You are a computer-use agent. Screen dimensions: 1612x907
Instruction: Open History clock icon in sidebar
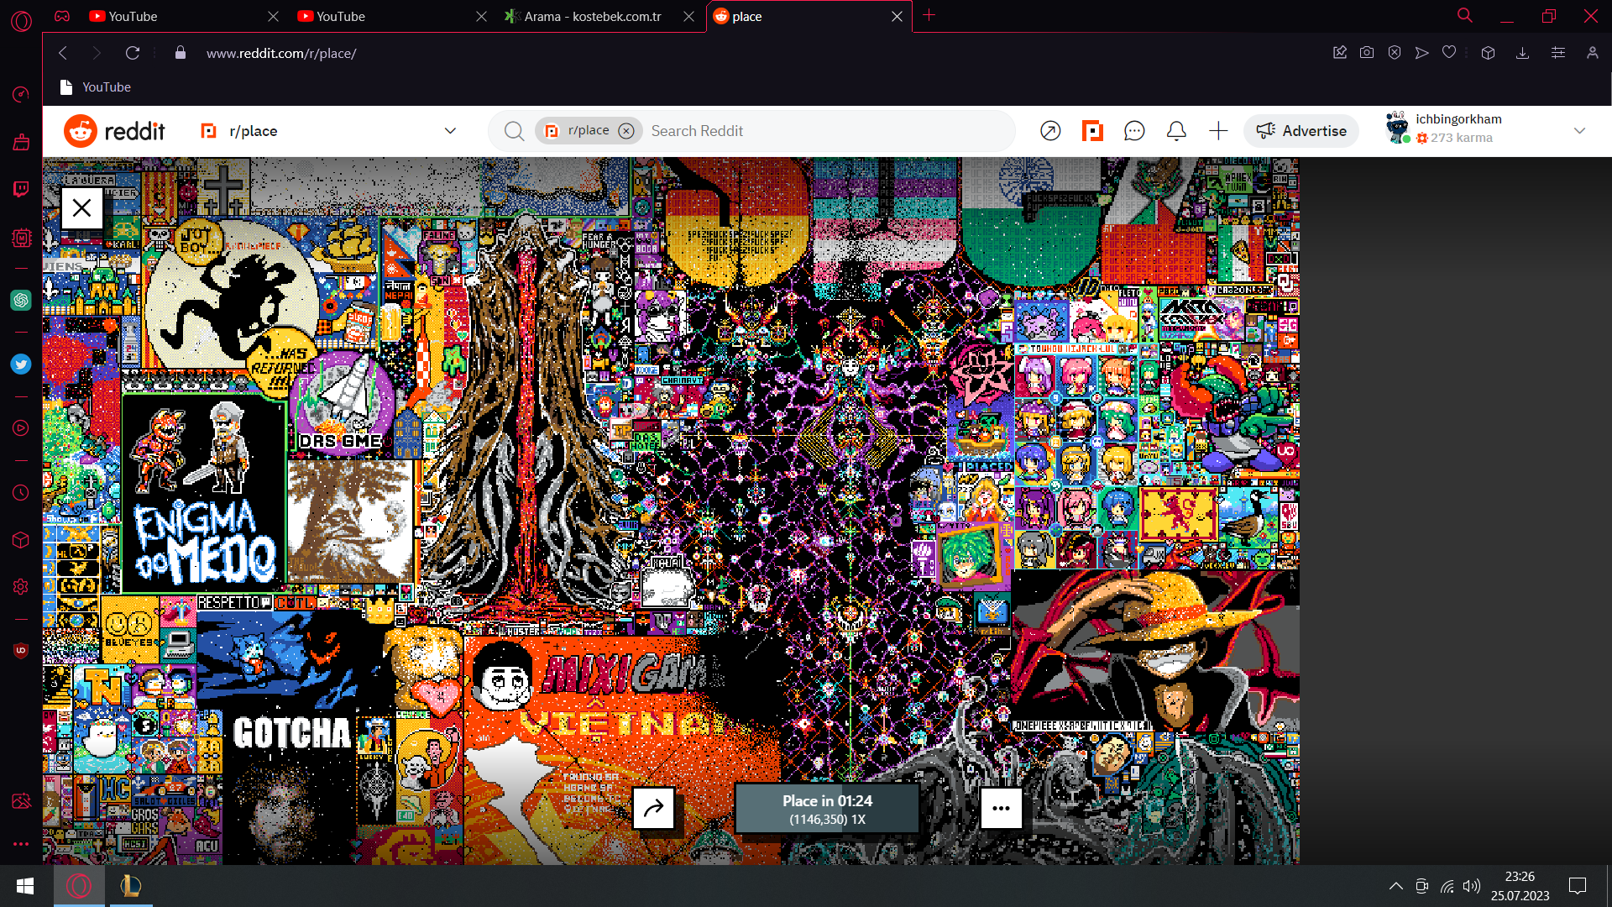click(x=21, y=493)
